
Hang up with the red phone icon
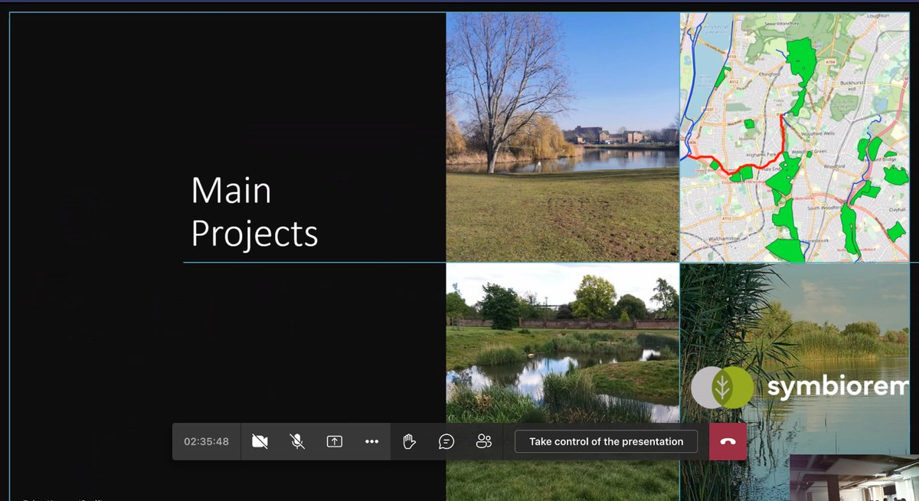(x=726, y=441)
